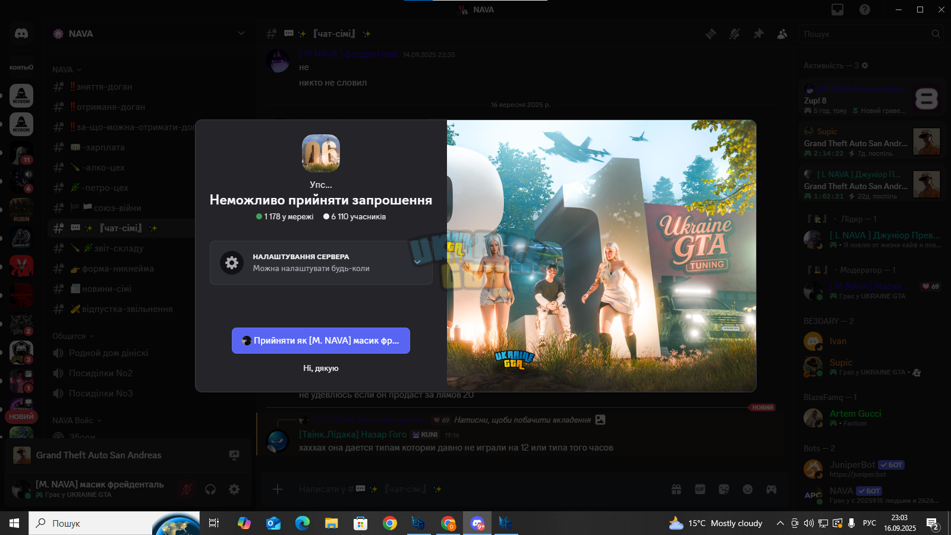Open Pinned Messages pin icon
951x535 pixels.
[x=758, y=34]
